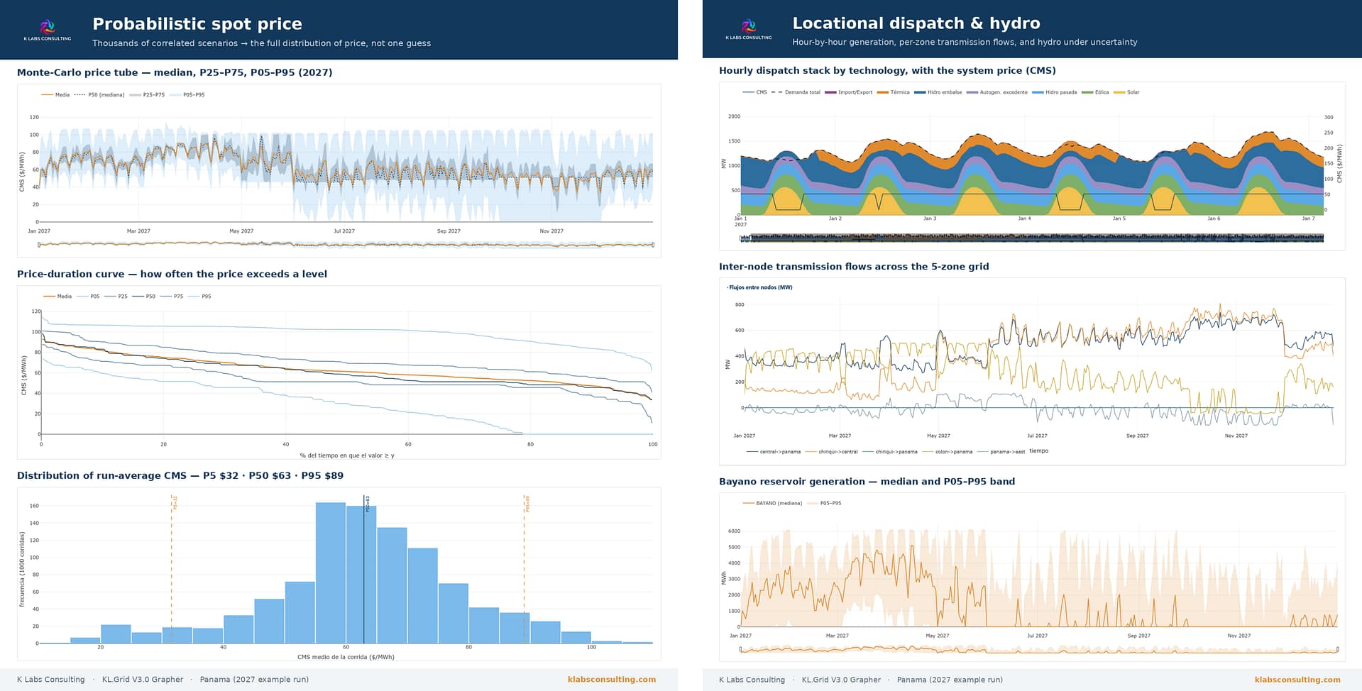This screenshot has height=691, width=1362.
Task: Hide the P05–P95 band in the price tube legend
Action: tap(187, 94)
